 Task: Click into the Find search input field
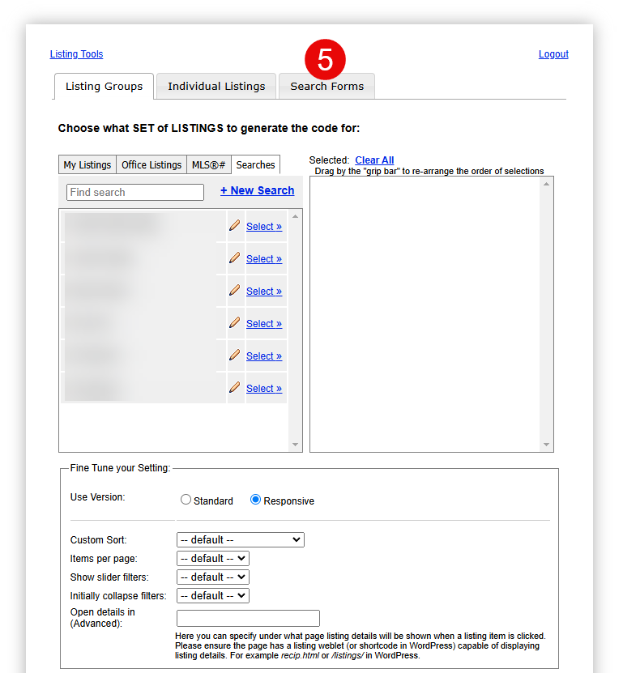click(135, 192)
